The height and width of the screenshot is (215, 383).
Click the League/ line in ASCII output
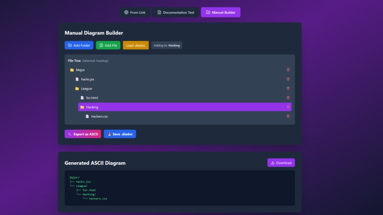click(x=82, y=186)
